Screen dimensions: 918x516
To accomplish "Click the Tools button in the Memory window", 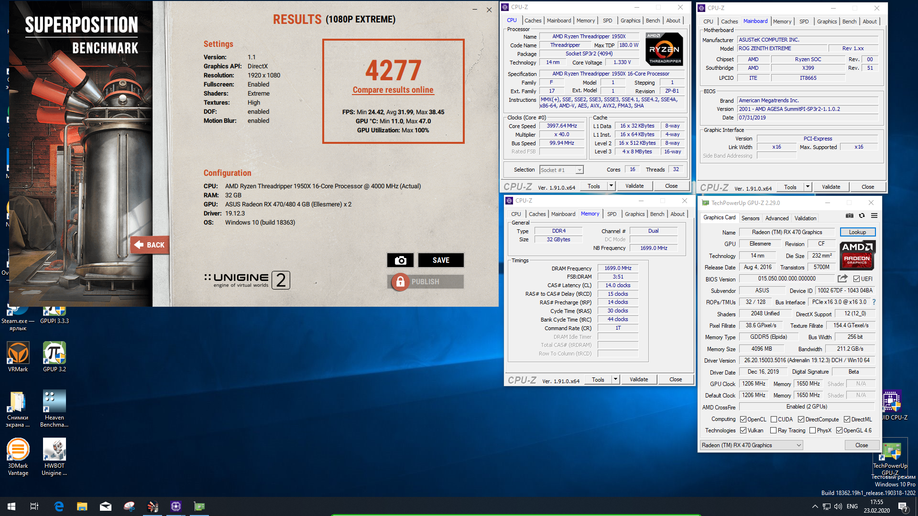I will coord(598,379).
